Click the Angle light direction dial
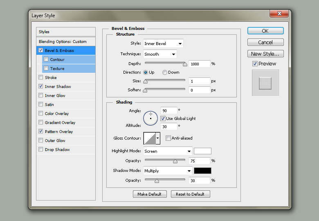The width and height of the screenshot is (319, 221). click(151, 118)
